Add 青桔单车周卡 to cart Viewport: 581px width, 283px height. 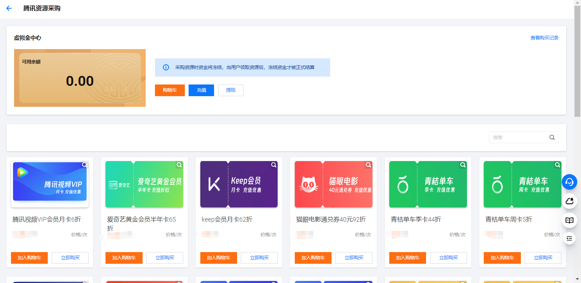[502, 258]
